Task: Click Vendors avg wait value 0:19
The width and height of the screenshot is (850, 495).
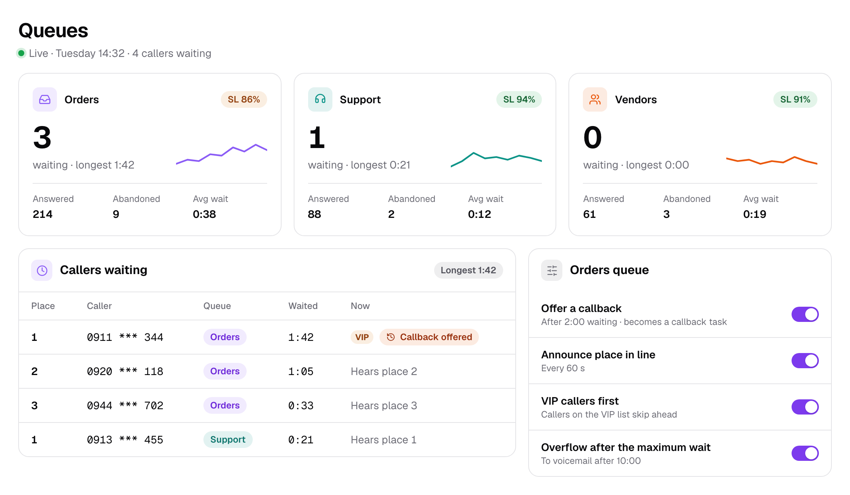Action: tap(754, 214)
